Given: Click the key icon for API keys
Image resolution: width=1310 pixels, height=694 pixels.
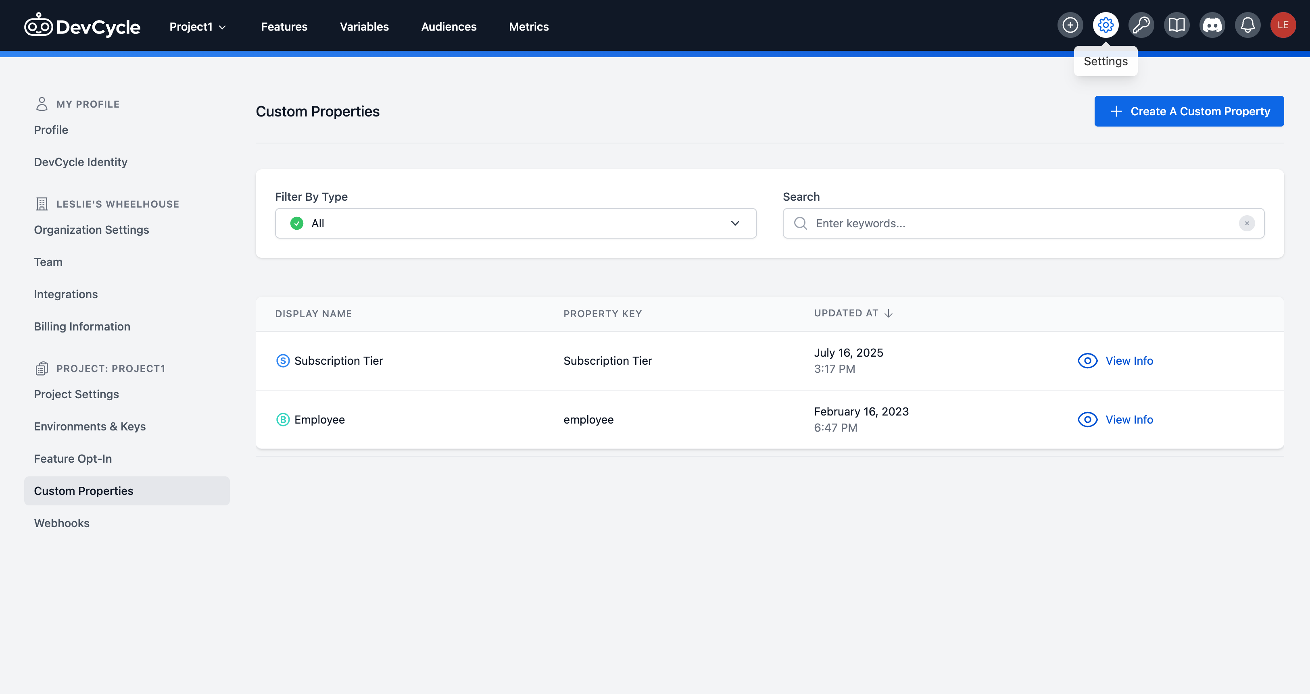Looking at the screenshot, I should 1141,25.
